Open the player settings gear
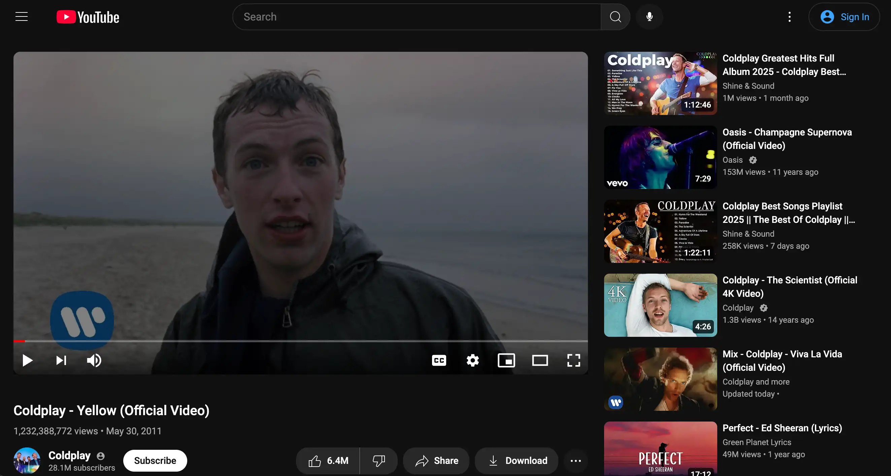 click(x=472, y=360)
